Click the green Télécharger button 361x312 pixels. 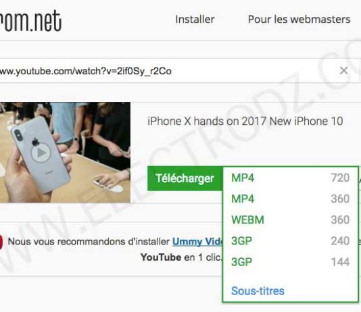[185, 178]
